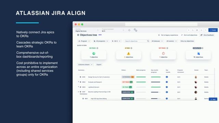The height and width of the screenshot is (123, 219).
Task: Click the yellow warning At Risk icon
Action: coord(129,53)
